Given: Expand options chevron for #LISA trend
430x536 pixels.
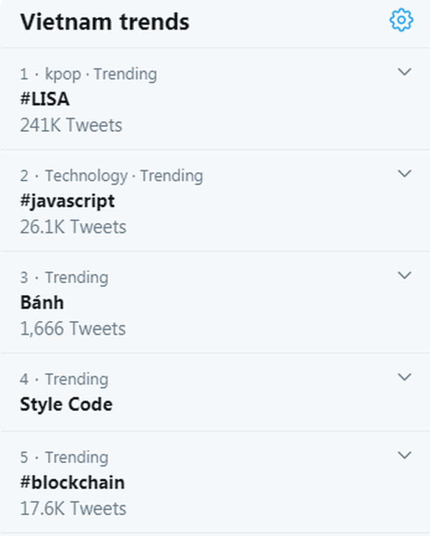Looking at the screenshot, I should click(x=404, y=72).
